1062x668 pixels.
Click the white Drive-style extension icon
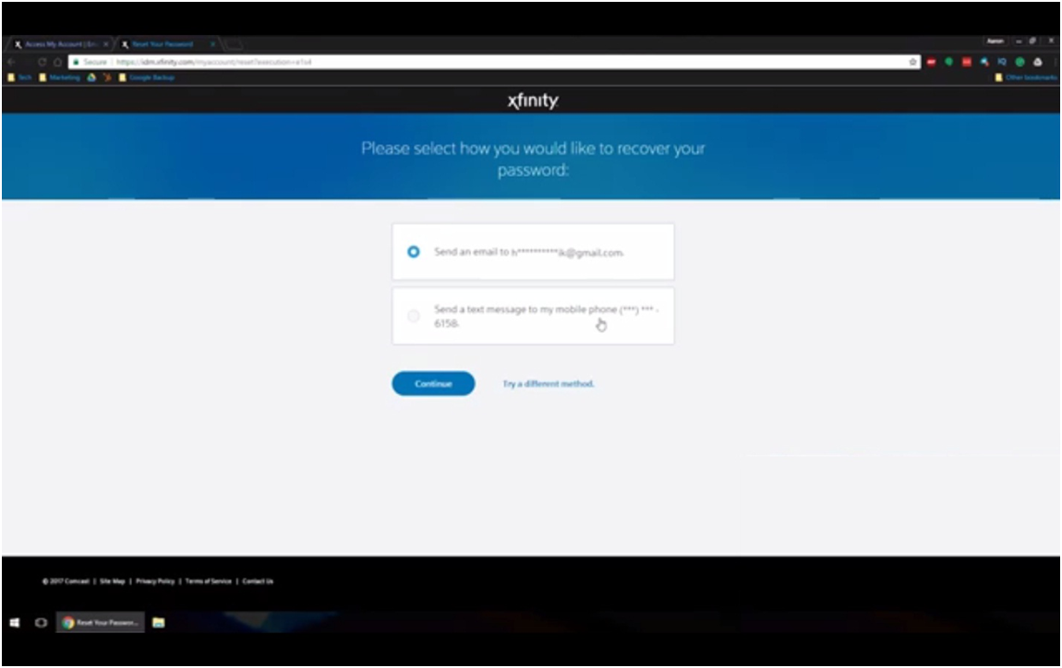click(x=1037, y=62)
